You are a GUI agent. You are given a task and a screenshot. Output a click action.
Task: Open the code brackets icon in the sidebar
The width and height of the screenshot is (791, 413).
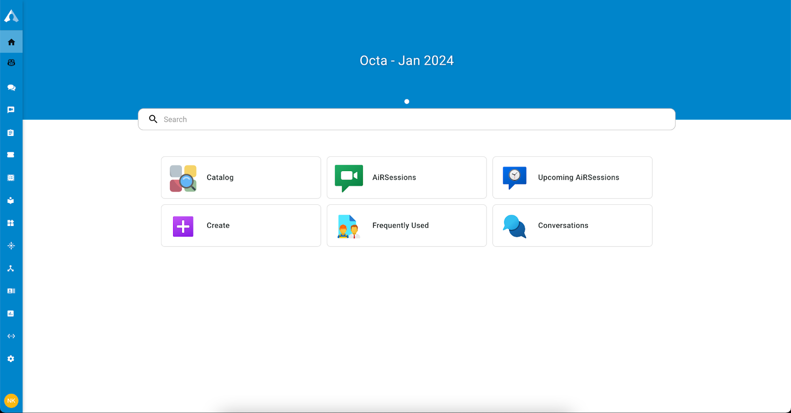coord(11,336)
